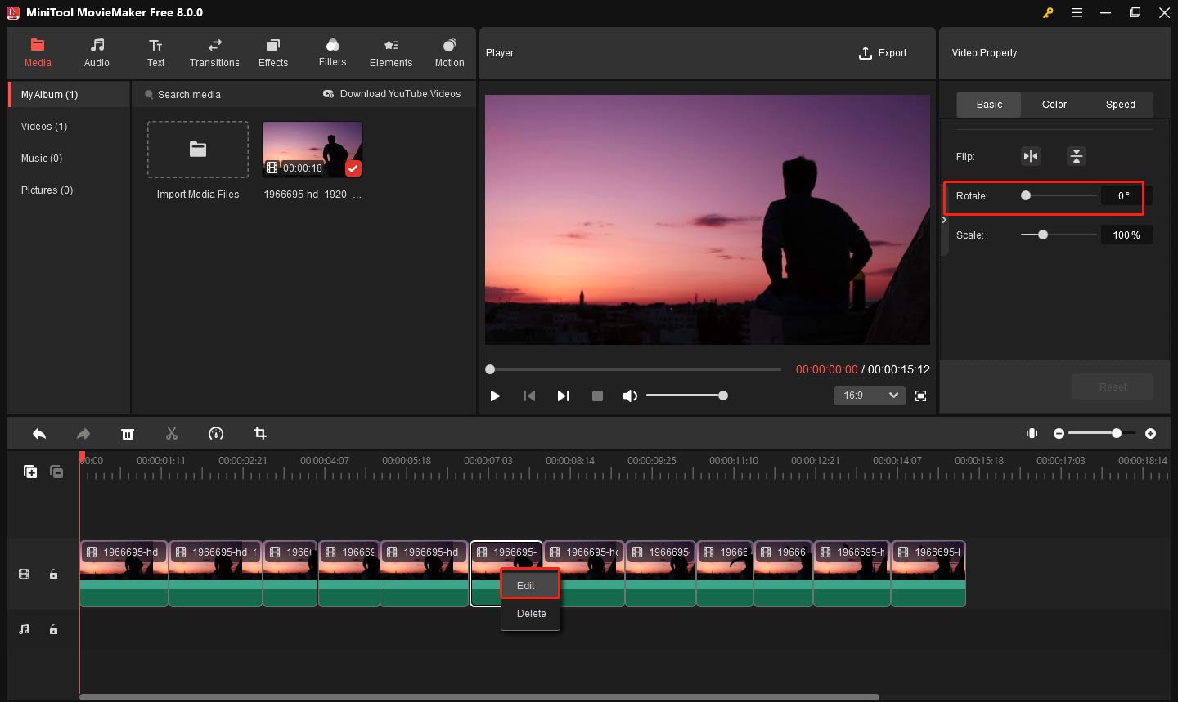Zoom out the timeline

point(1059,433)
